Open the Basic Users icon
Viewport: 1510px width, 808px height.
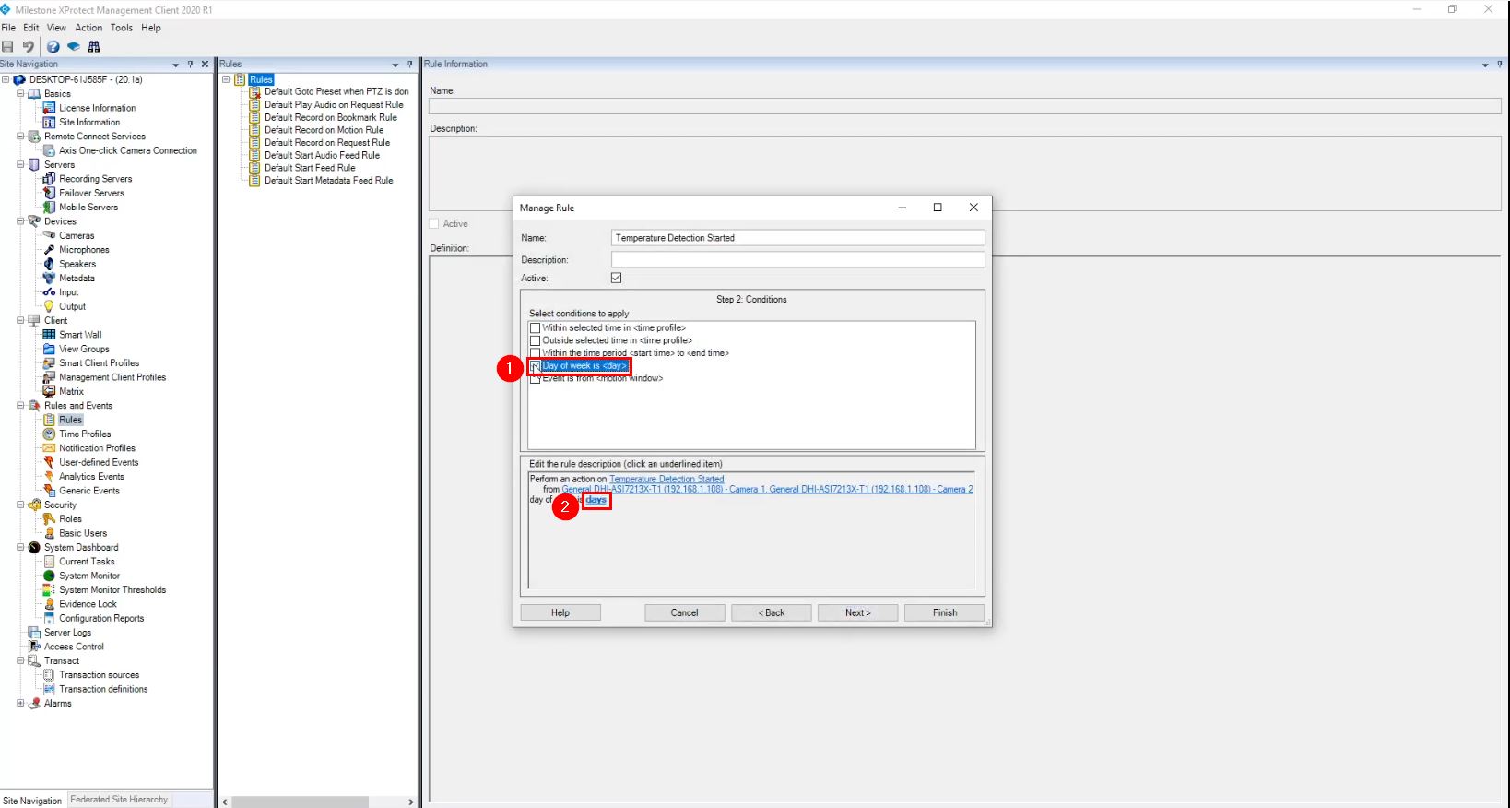click(x=50, y=533)
